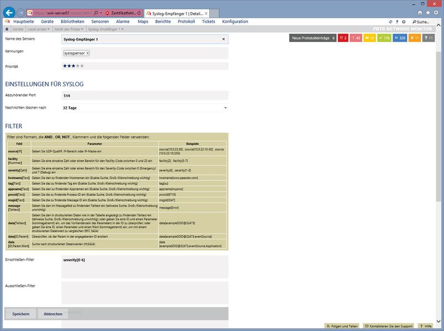Click the Geräte breadcrumb
This screenshot has height=331, width=444.
(x=18, y=29)
